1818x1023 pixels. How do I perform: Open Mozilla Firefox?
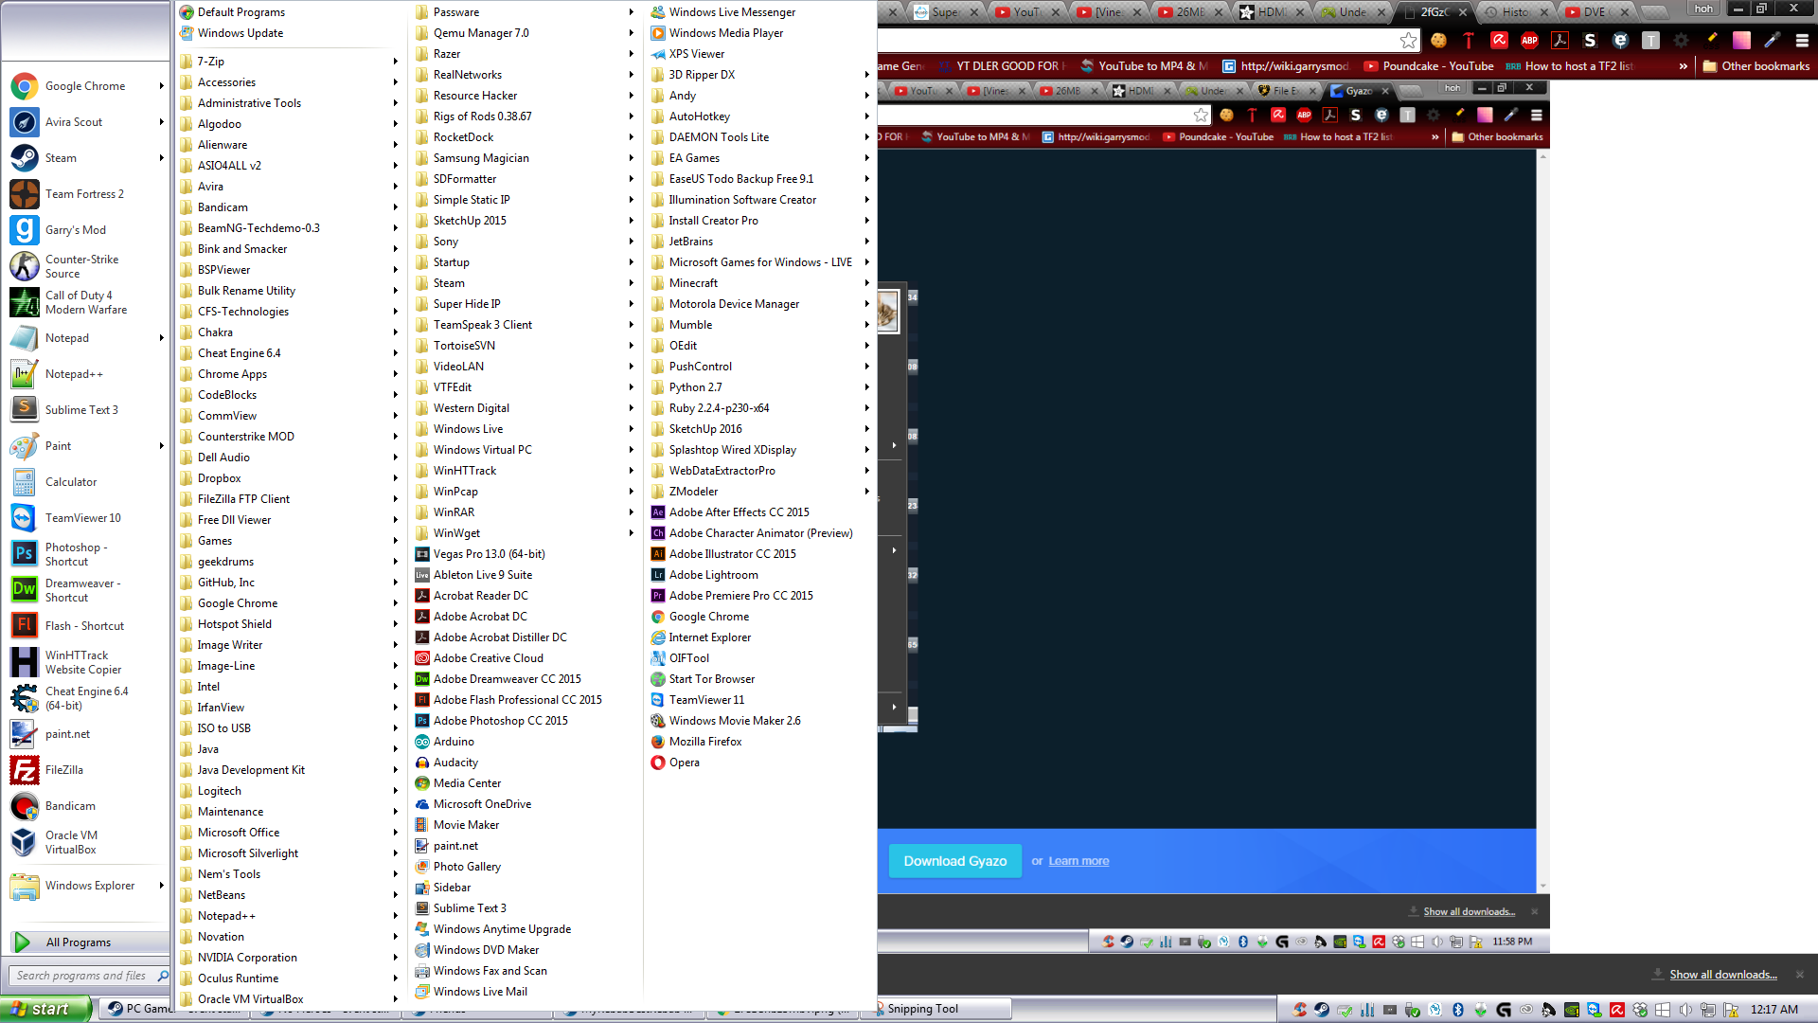[704, 742]
